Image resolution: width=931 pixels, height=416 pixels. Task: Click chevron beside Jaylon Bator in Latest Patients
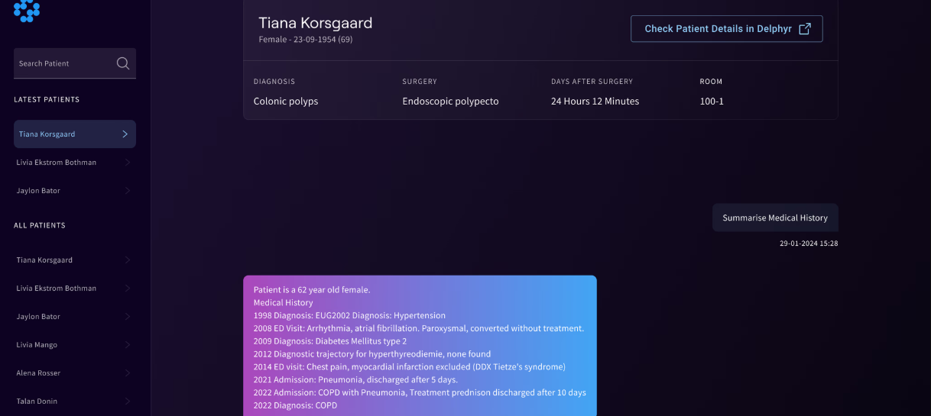click(127, 191)
